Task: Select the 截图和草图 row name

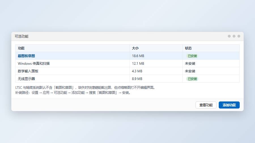Action: tap(26, 56)
